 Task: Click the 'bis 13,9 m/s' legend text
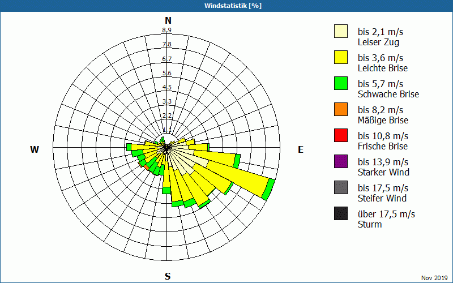(383, 162)
